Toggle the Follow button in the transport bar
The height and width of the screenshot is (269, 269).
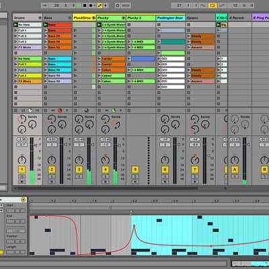point(44,5)
